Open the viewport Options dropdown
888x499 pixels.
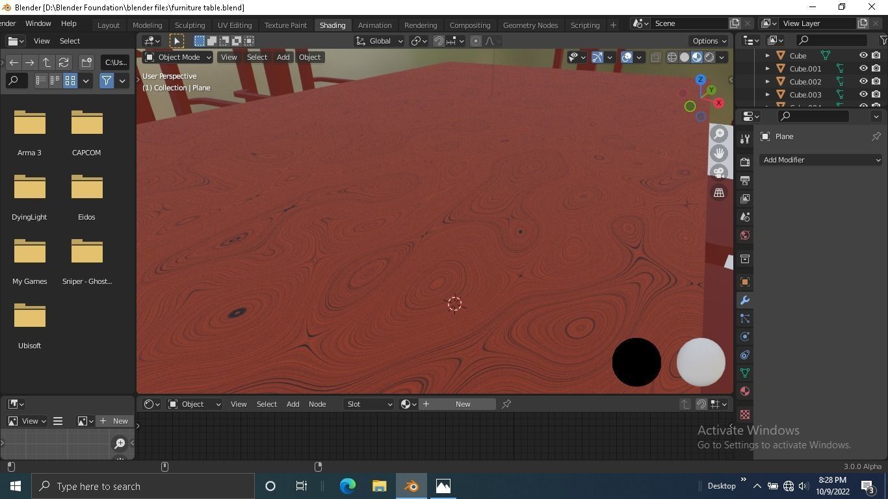click(709, 41)
